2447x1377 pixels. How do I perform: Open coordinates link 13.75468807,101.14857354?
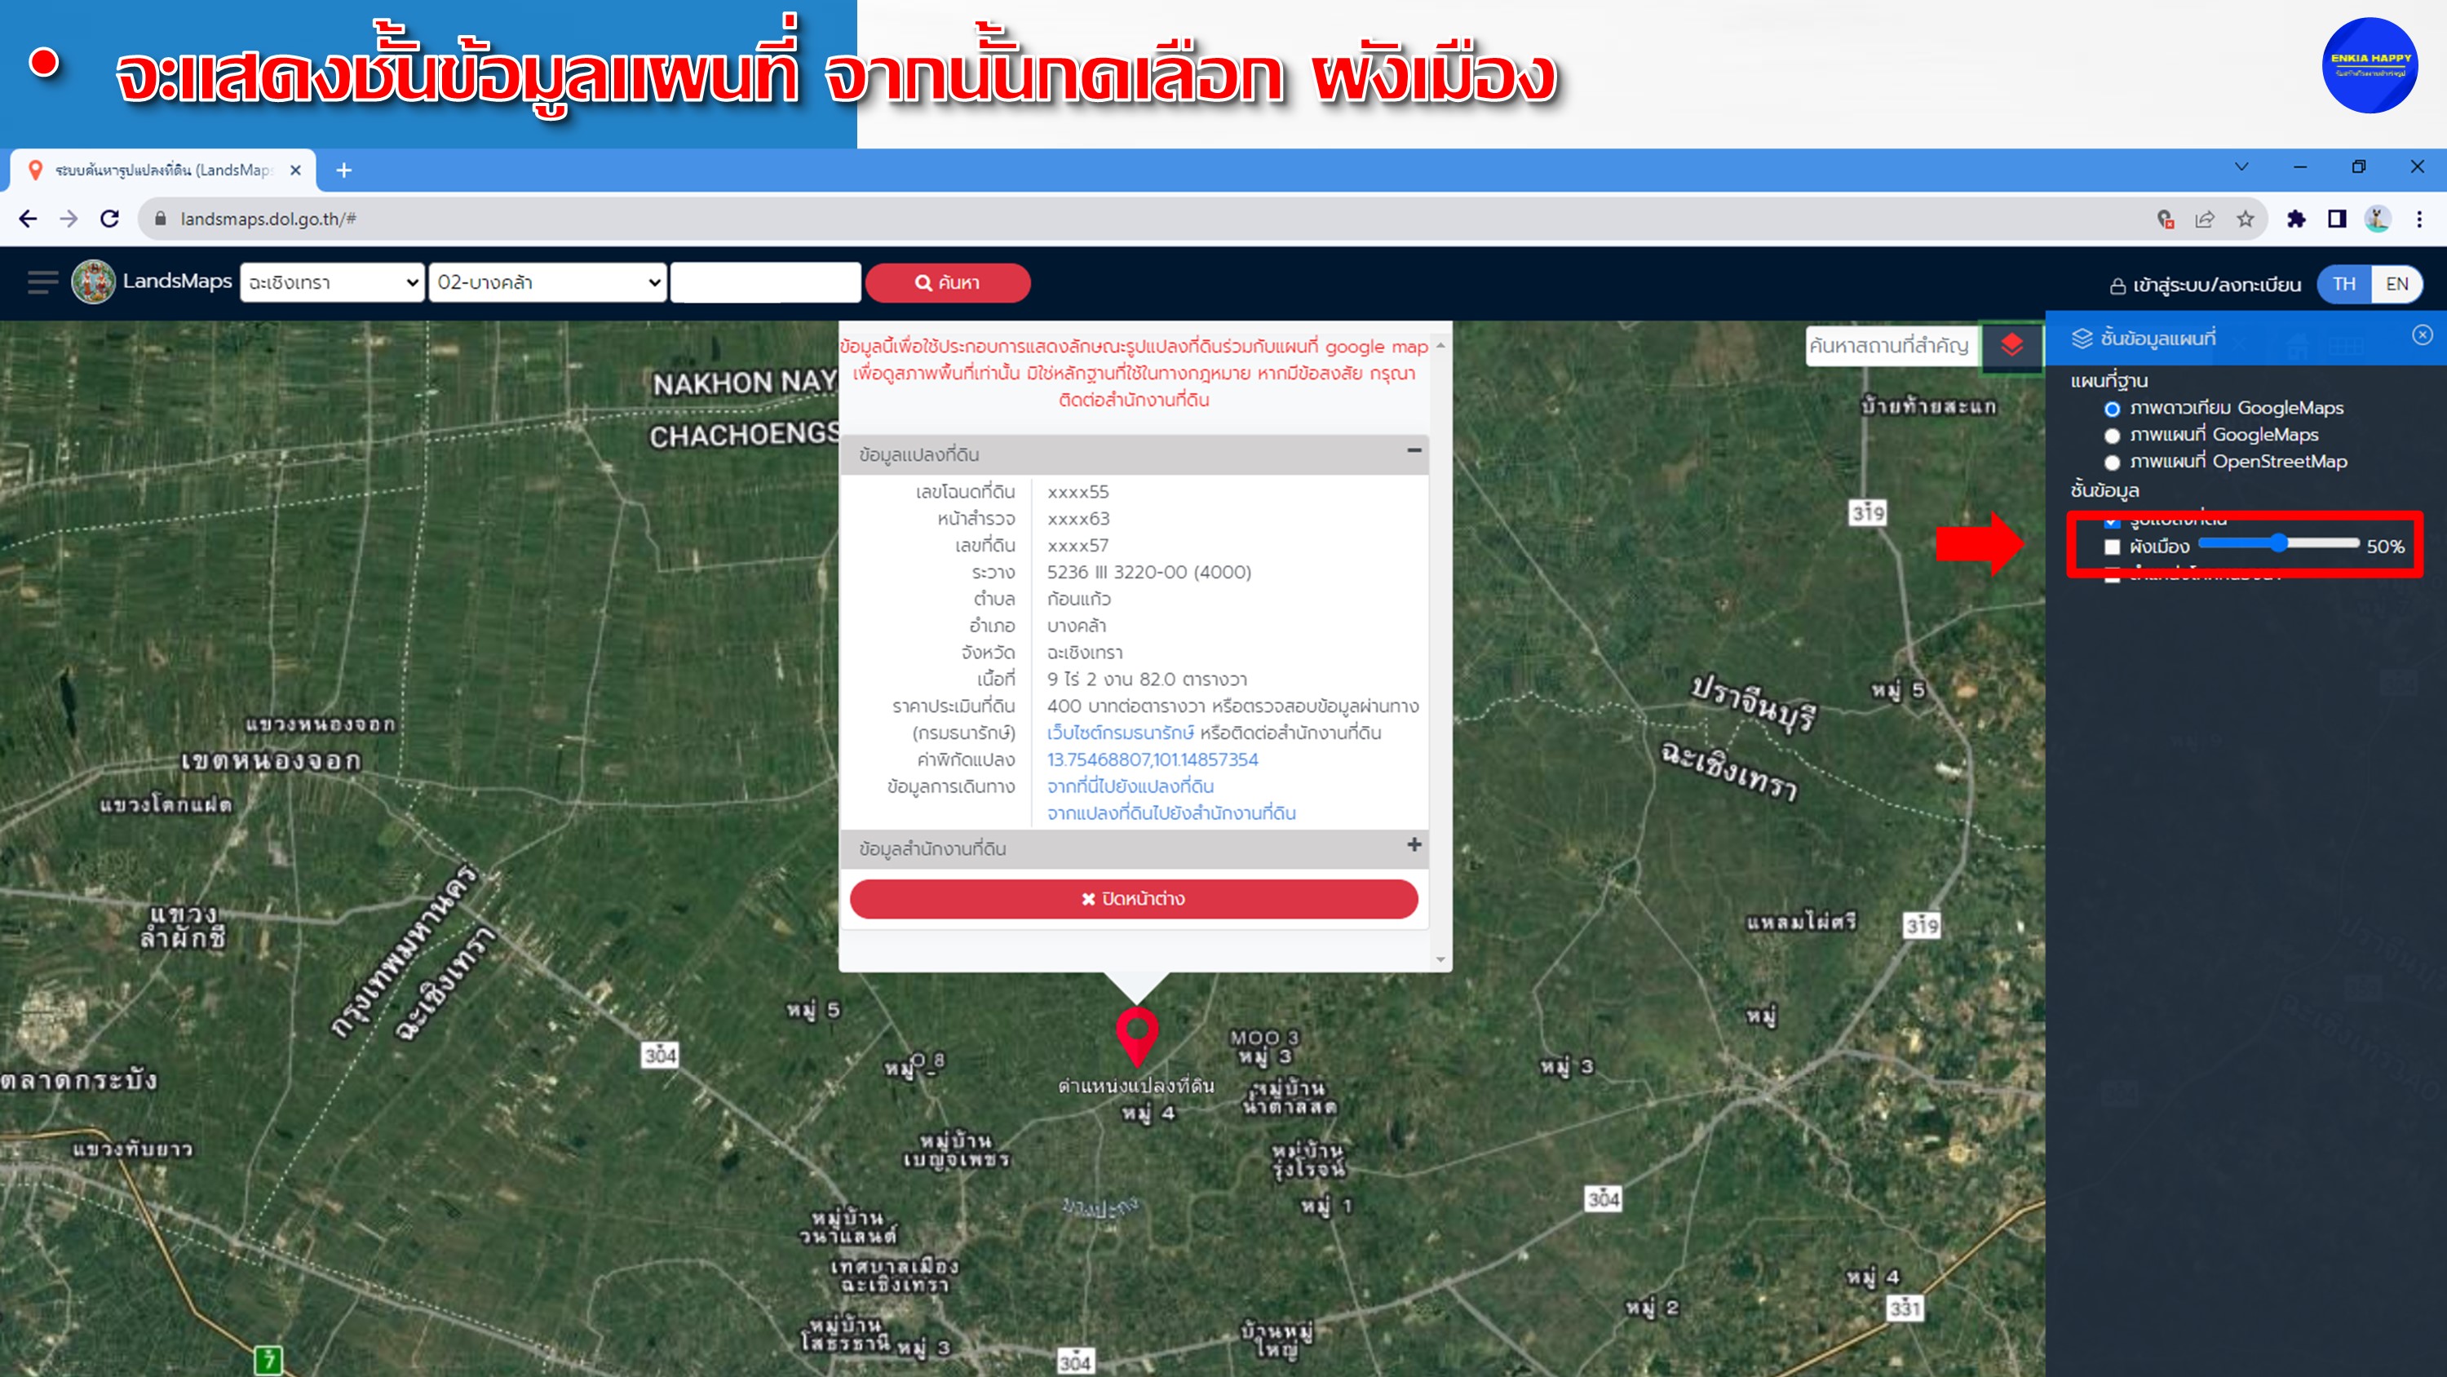point(1153,759)
